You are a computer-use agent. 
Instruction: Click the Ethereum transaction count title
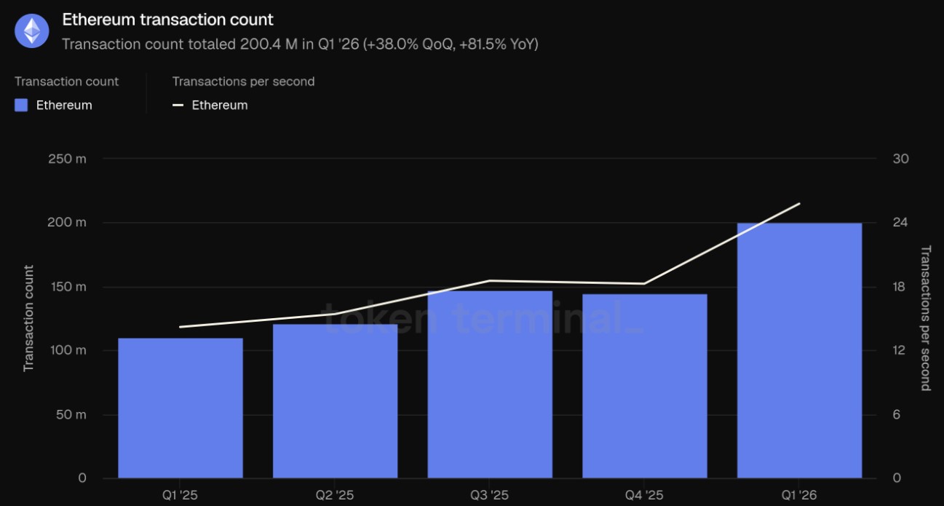168,20
